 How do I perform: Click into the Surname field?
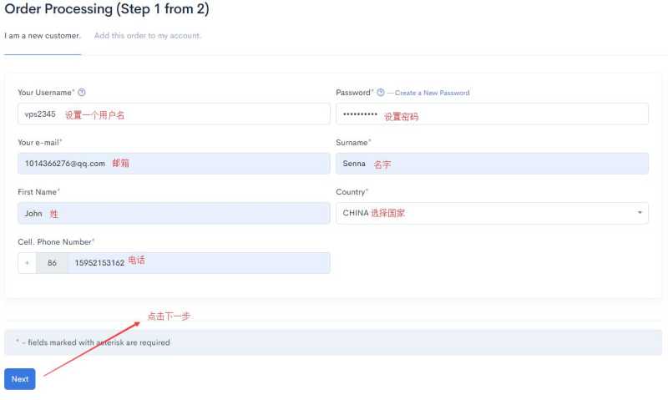click(492, 164)
